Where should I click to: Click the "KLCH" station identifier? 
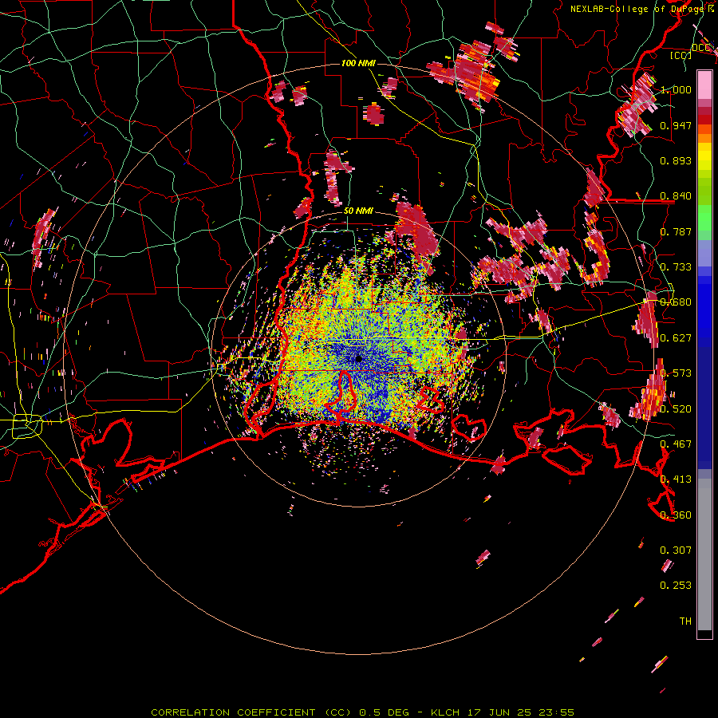click(445, 712)
